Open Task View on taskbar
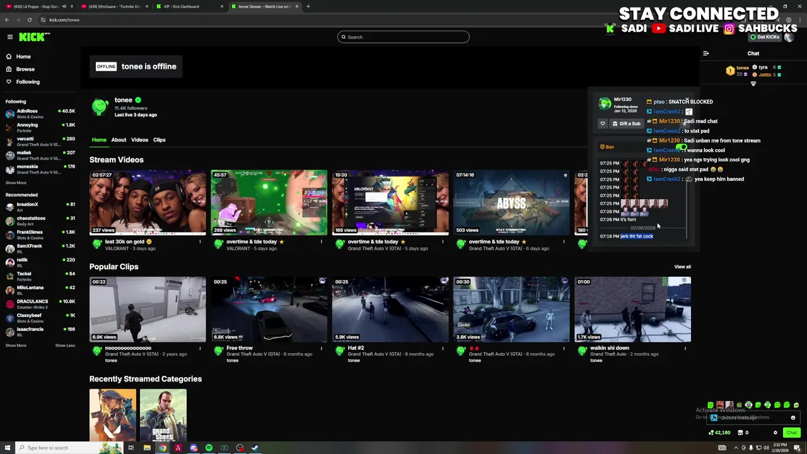The image size is (807, 454). click(131, 448)
